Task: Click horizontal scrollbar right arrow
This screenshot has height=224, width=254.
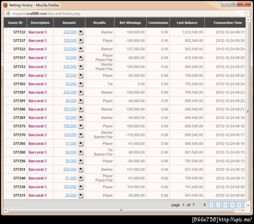Action: point(243,210)
